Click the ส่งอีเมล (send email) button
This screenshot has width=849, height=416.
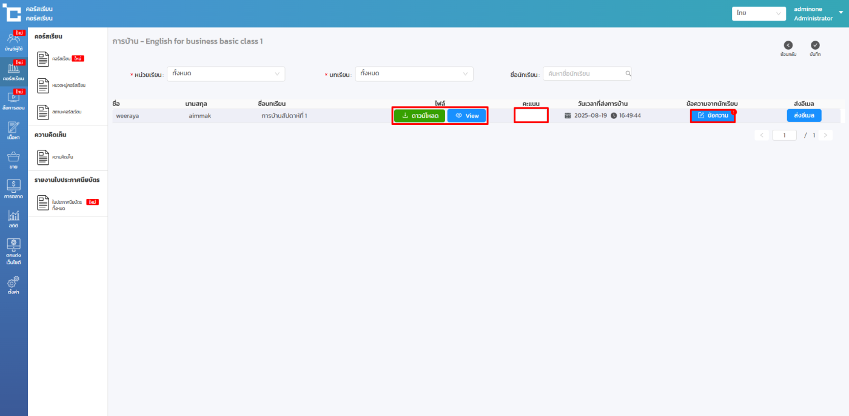pos(804,116)
